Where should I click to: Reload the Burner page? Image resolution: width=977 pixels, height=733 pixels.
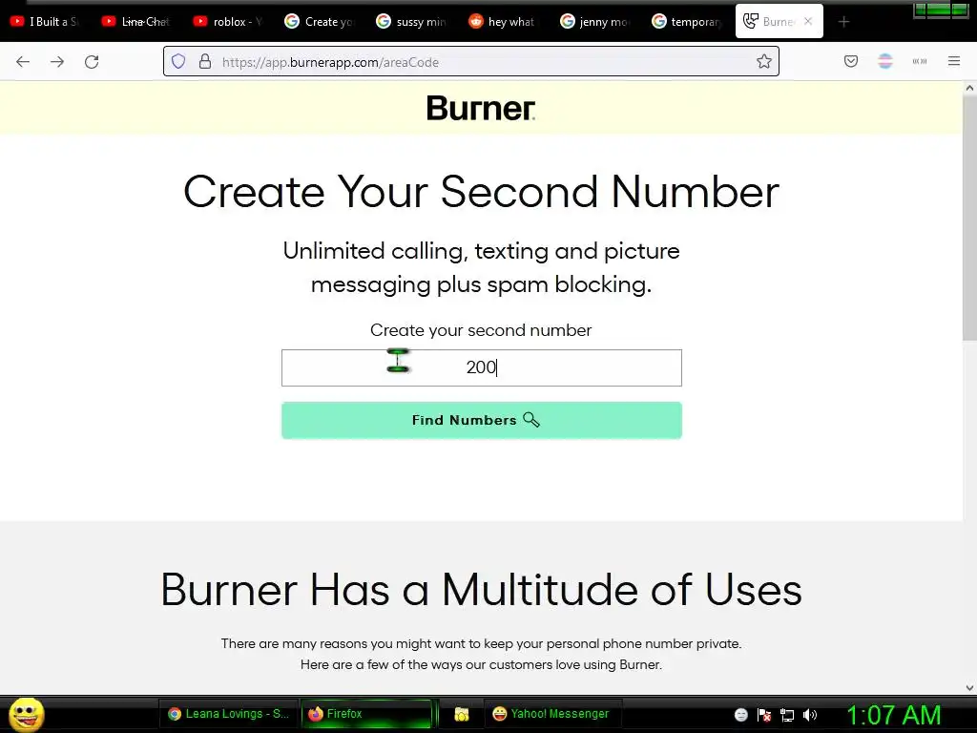coord(92,62)
